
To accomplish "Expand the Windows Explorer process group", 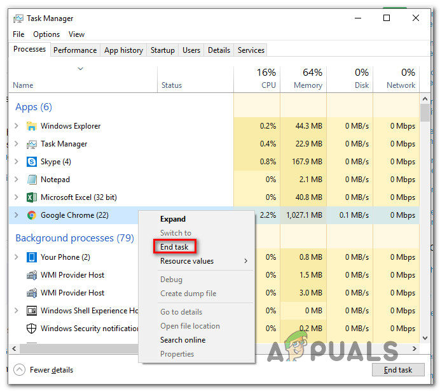I will pos(17,125).
